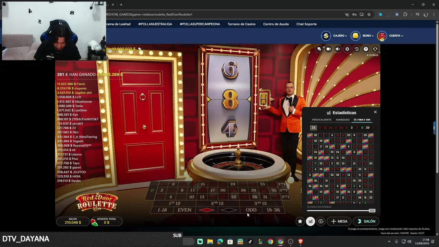
Task: Switch to AVANZADO statistics tab
Action: (x=343, y=120)
